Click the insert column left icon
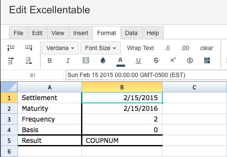 (x=11, y=48)
